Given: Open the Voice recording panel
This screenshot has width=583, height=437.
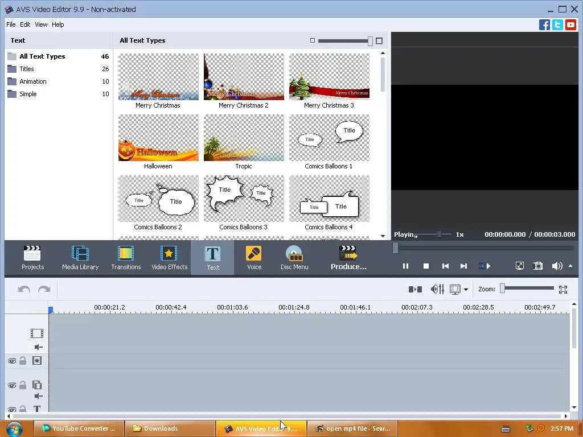Looking at the screenshot, I should [254, 258].
